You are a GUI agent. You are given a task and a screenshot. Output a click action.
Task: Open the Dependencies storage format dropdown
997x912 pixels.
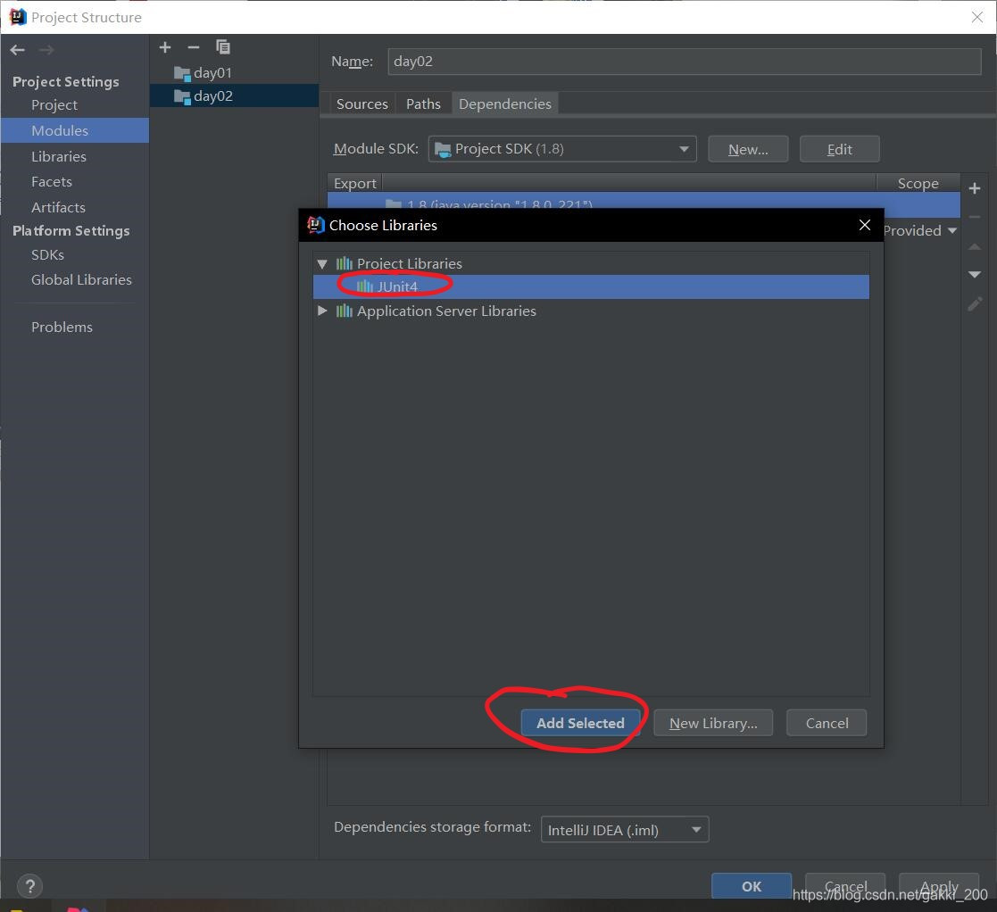click(625, 829)
